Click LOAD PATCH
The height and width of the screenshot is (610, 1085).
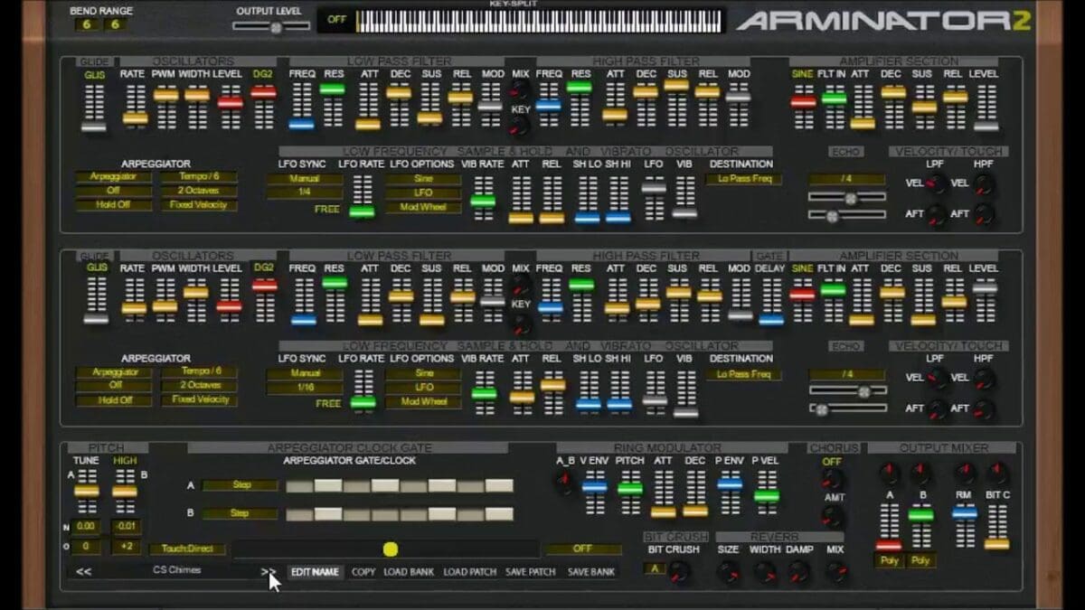pyautogui.click(x=468, y=572)
